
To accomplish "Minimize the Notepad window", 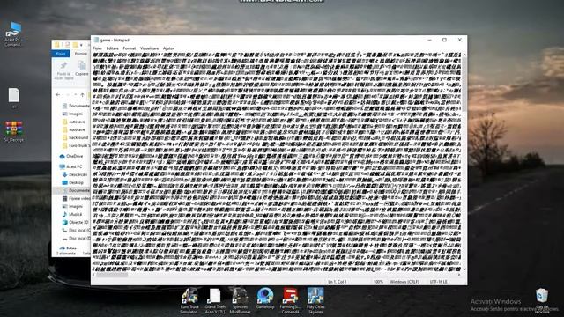I will point(429,40).
